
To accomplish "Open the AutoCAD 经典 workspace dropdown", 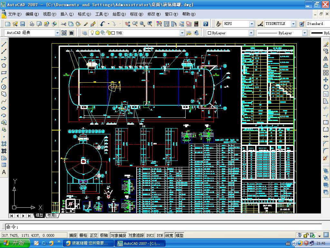I will click(57, 33).
